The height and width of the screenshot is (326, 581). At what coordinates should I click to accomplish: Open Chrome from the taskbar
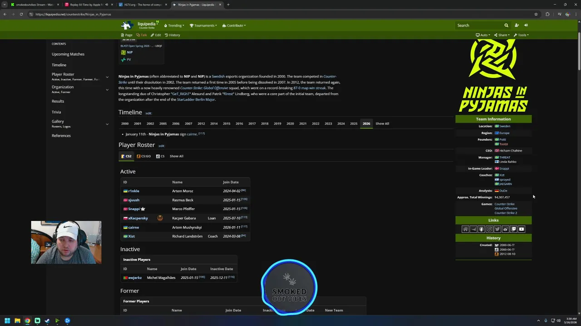[x=27, y=321]
